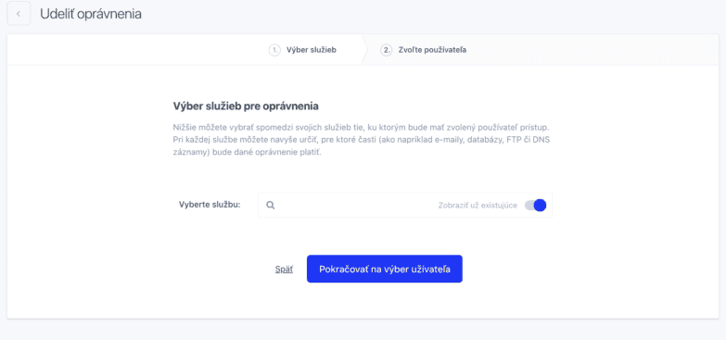
Task: Click the blue knob of the toggle
Action: coord(540,206)
